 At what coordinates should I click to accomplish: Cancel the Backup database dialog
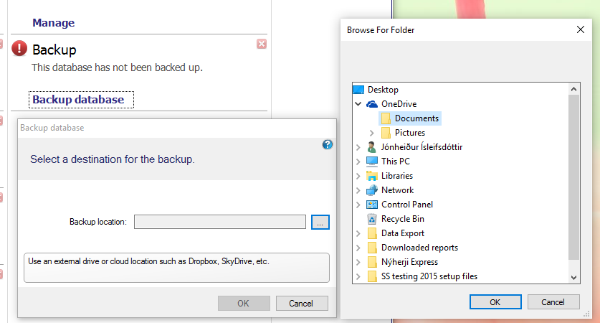pos(302,304)
